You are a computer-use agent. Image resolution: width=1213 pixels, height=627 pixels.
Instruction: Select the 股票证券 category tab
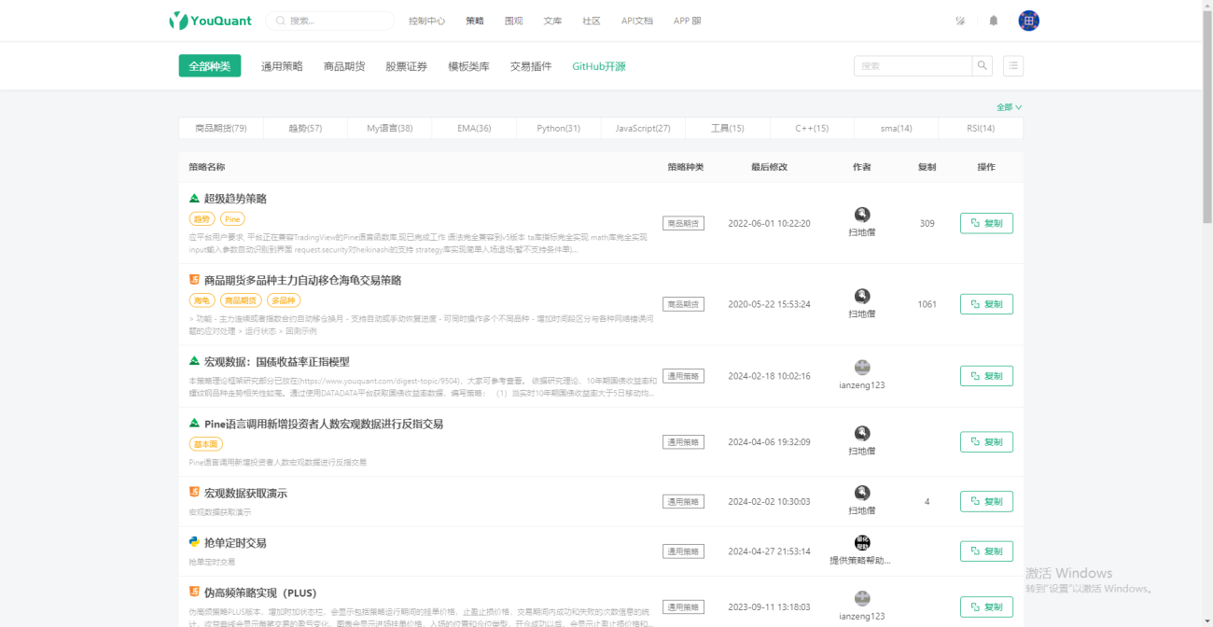(406, 66)
